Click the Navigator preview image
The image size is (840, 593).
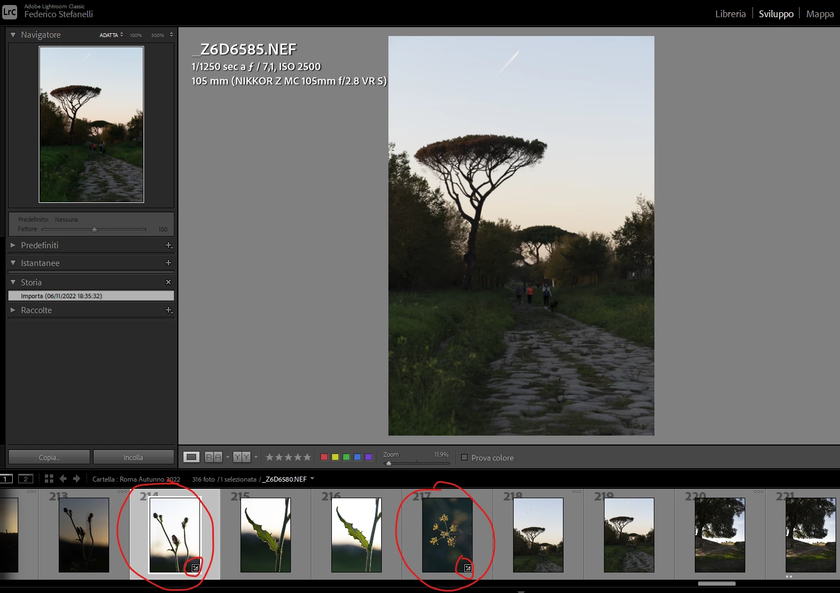tap(91, 124)
